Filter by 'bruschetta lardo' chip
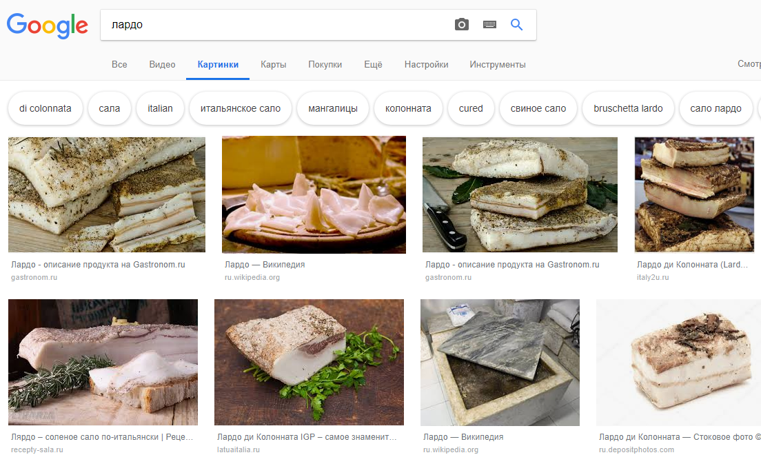761x455 pixels. tap(628, 108)
